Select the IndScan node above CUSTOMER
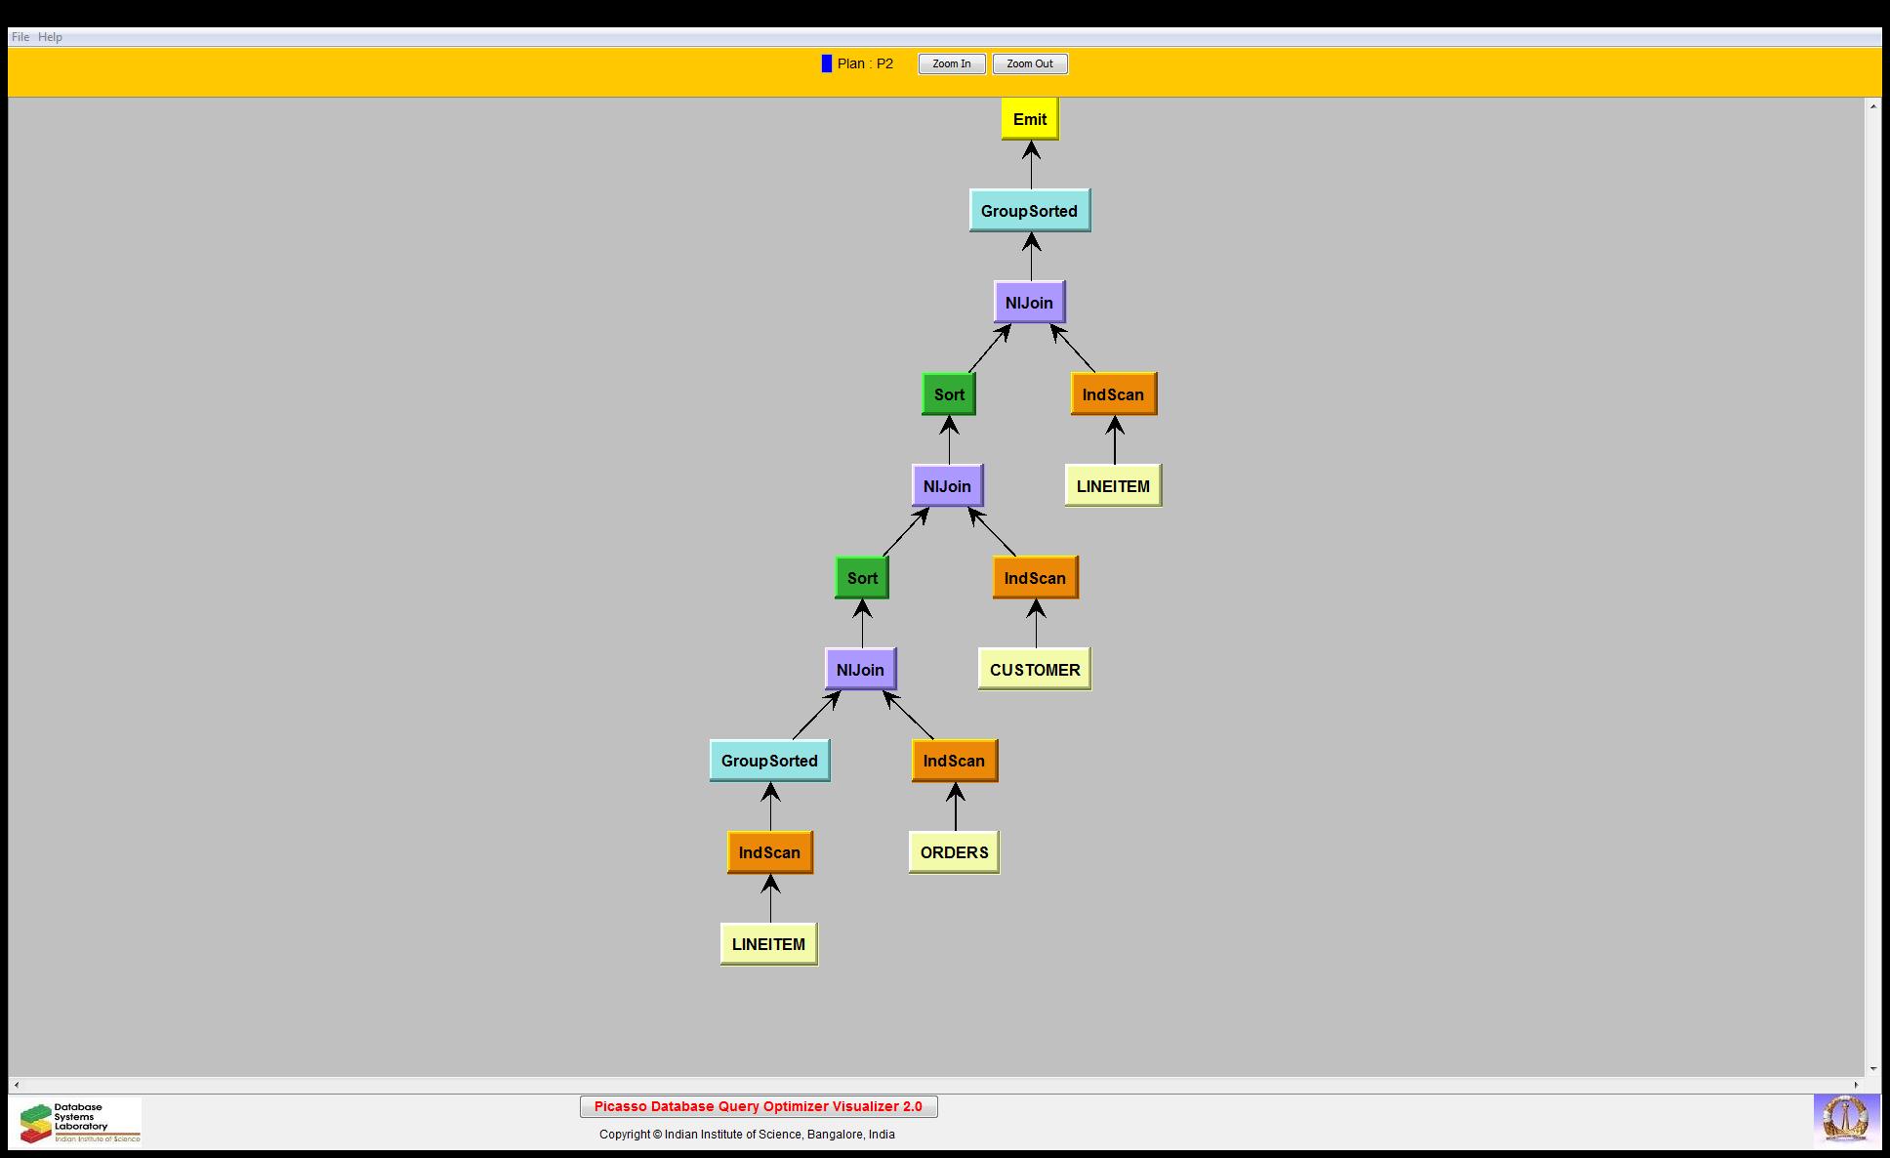This screenshot has width=1890, height=1158. 1035,578
